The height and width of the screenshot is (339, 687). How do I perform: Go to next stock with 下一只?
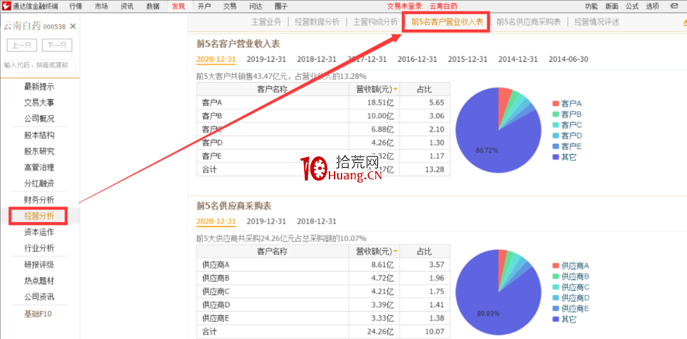click(x=57, y=46)
